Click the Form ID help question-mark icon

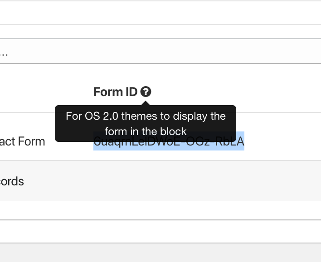point(146,92)
